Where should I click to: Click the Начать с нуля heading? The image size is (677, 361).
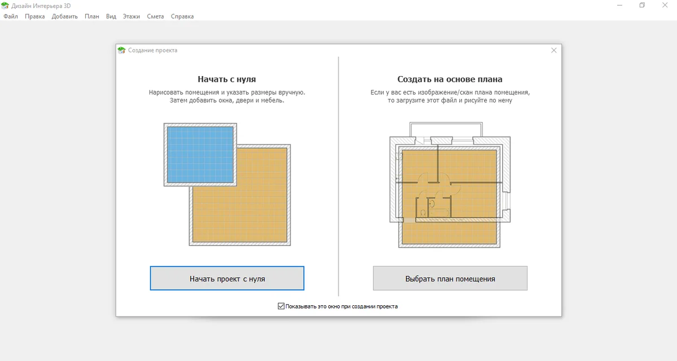(227, 79)
